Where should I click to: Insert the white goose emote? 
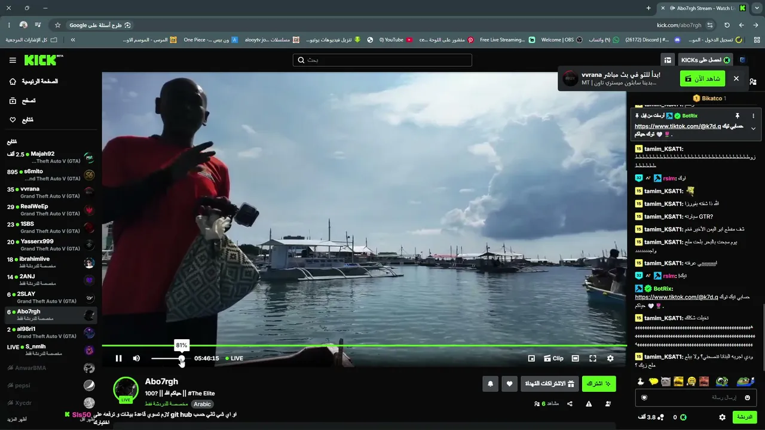tap(641, 381)
